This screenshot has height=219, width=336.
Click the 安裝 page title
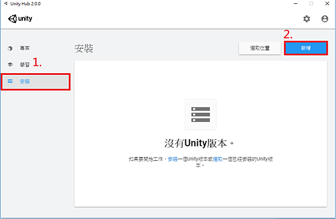(84, 49)
